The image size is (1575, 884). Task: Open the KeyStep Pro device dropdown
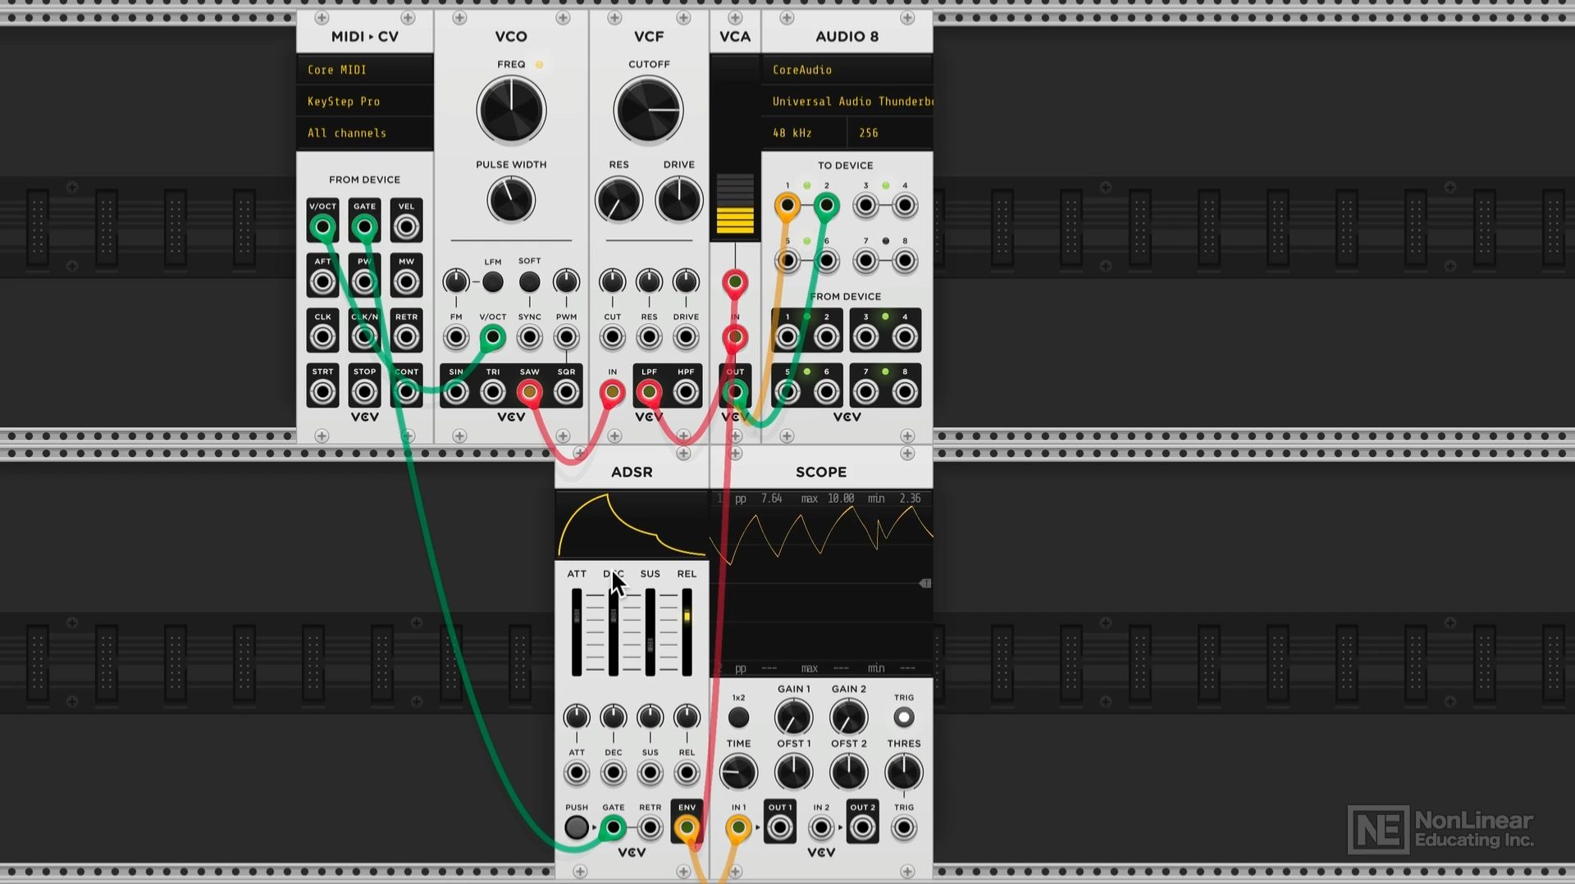365,102
